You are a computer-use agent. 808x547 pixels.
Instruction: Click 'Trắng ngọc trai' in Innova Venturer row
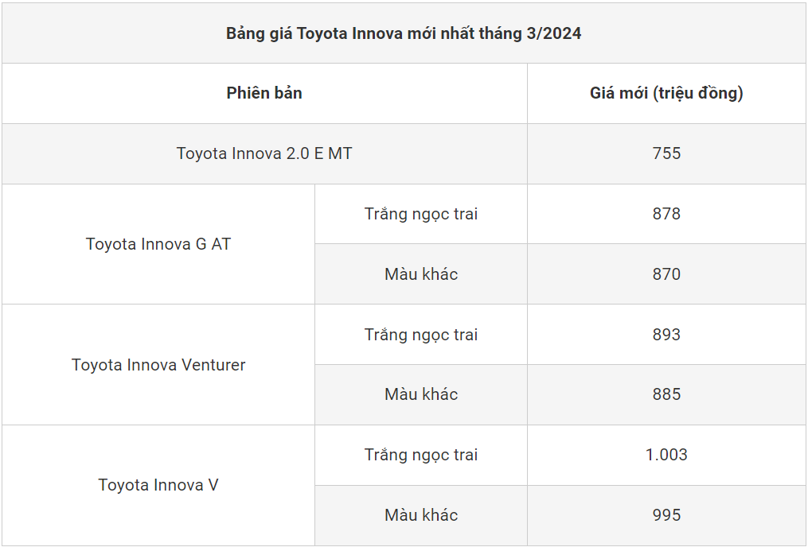[x=421, y=335]
